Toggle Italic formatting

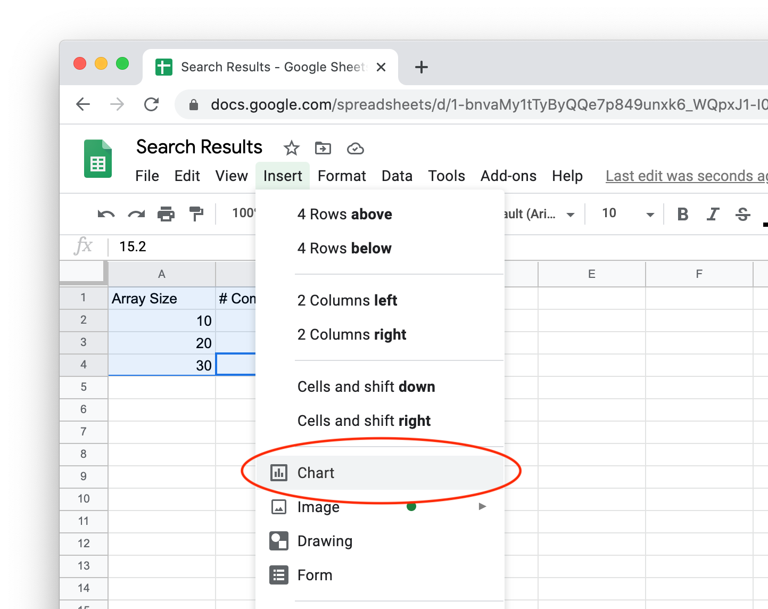point(713,214)
